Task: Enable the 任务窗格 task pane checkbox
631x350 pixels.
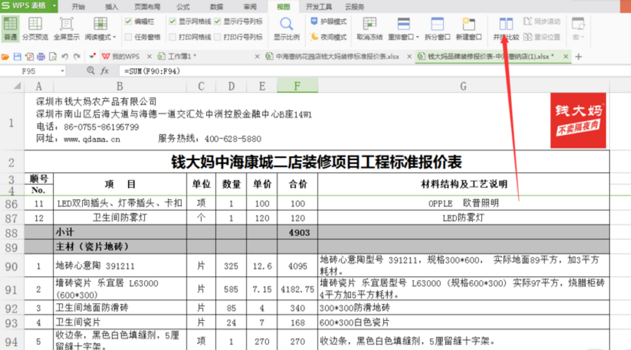Action: point(130,36)
